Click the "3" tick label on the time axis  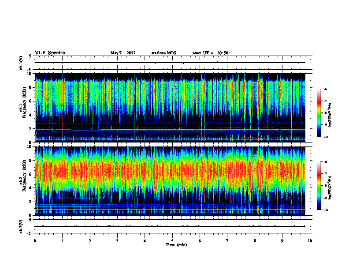click(117, 241)
